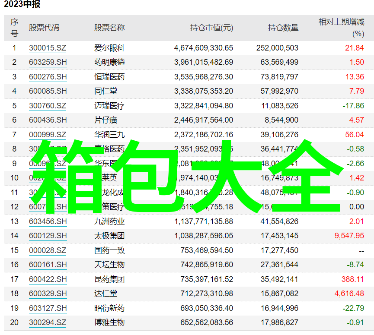Open stock code link 600161.SH
The height and width of the screenshot is (335, 374).
(x=48, y=265)
